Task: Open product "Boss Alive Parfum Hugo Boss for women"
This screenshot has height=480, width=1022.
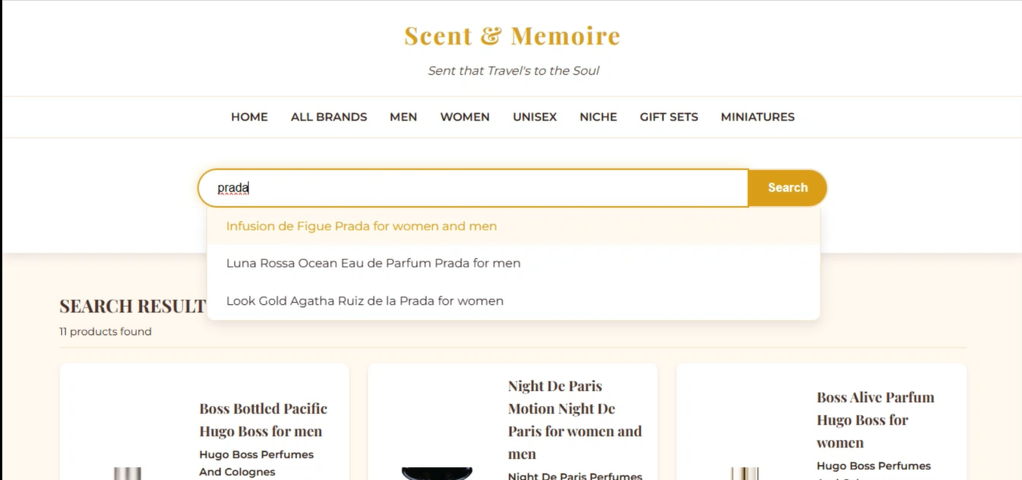Action: pyautogui.click(x=875, y=420)
